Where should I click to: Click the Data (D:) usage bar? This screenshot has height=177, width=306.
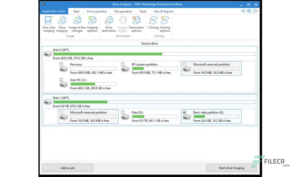click(x=155, y=116)
